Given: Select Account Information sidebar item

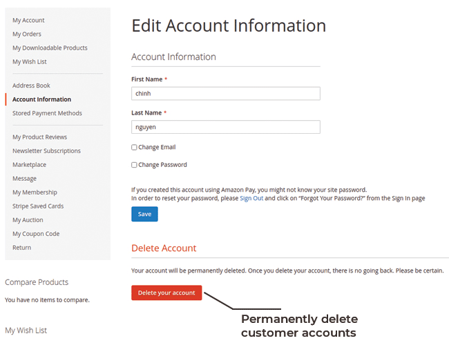Looking at the screenshot, I should point(41,99).
